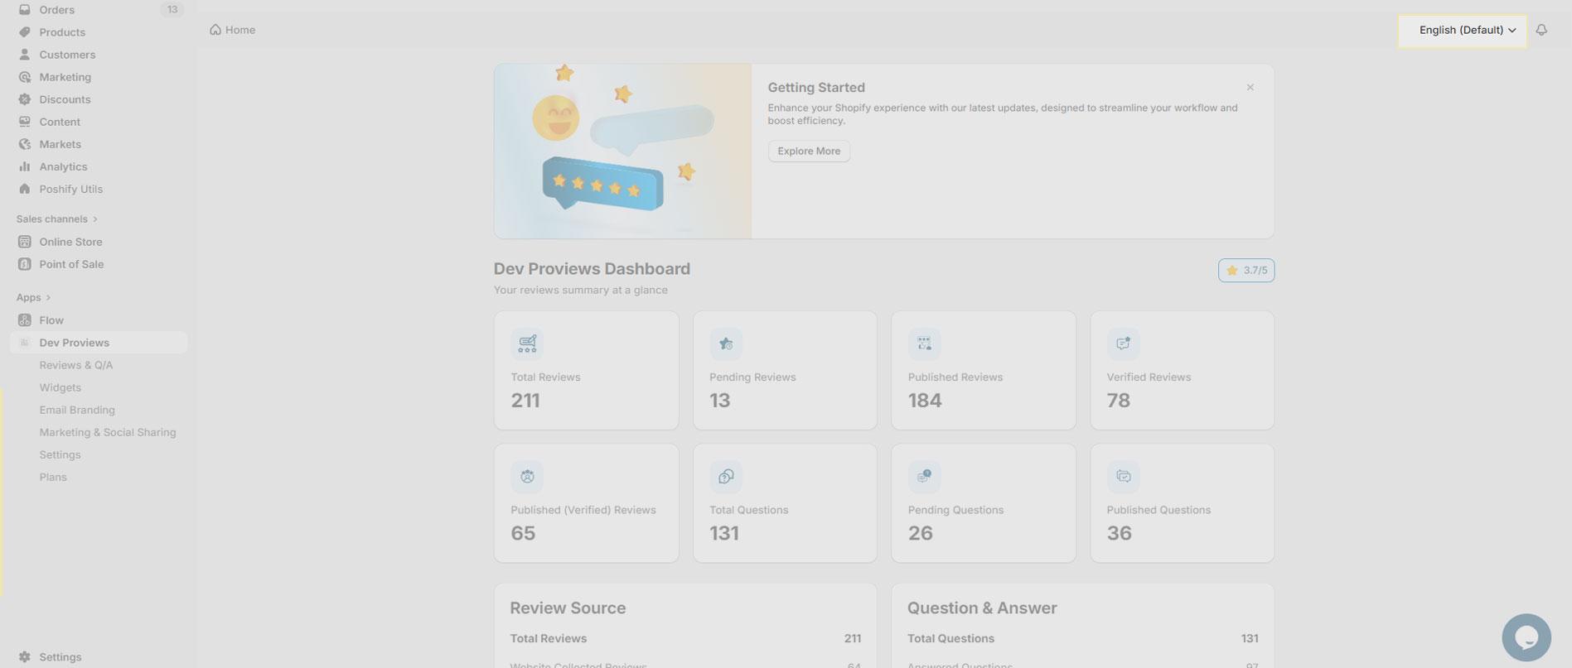Open the chat support bubble
Viewport: 1572px width, 668px height.
pos(1526,637)
